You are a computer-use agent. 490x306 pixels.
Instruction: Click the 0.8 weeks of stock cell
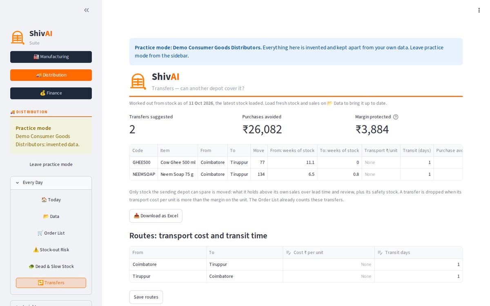point(339,174)
